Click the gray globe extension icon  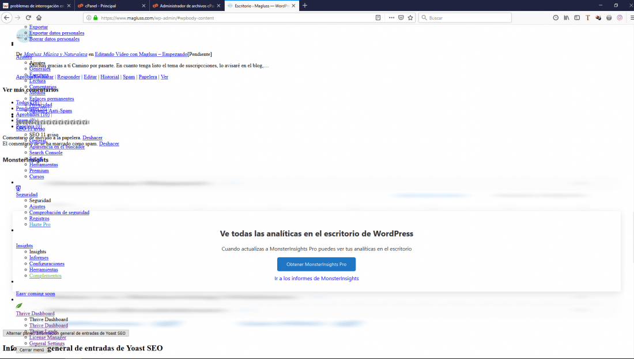click(609, 18)
